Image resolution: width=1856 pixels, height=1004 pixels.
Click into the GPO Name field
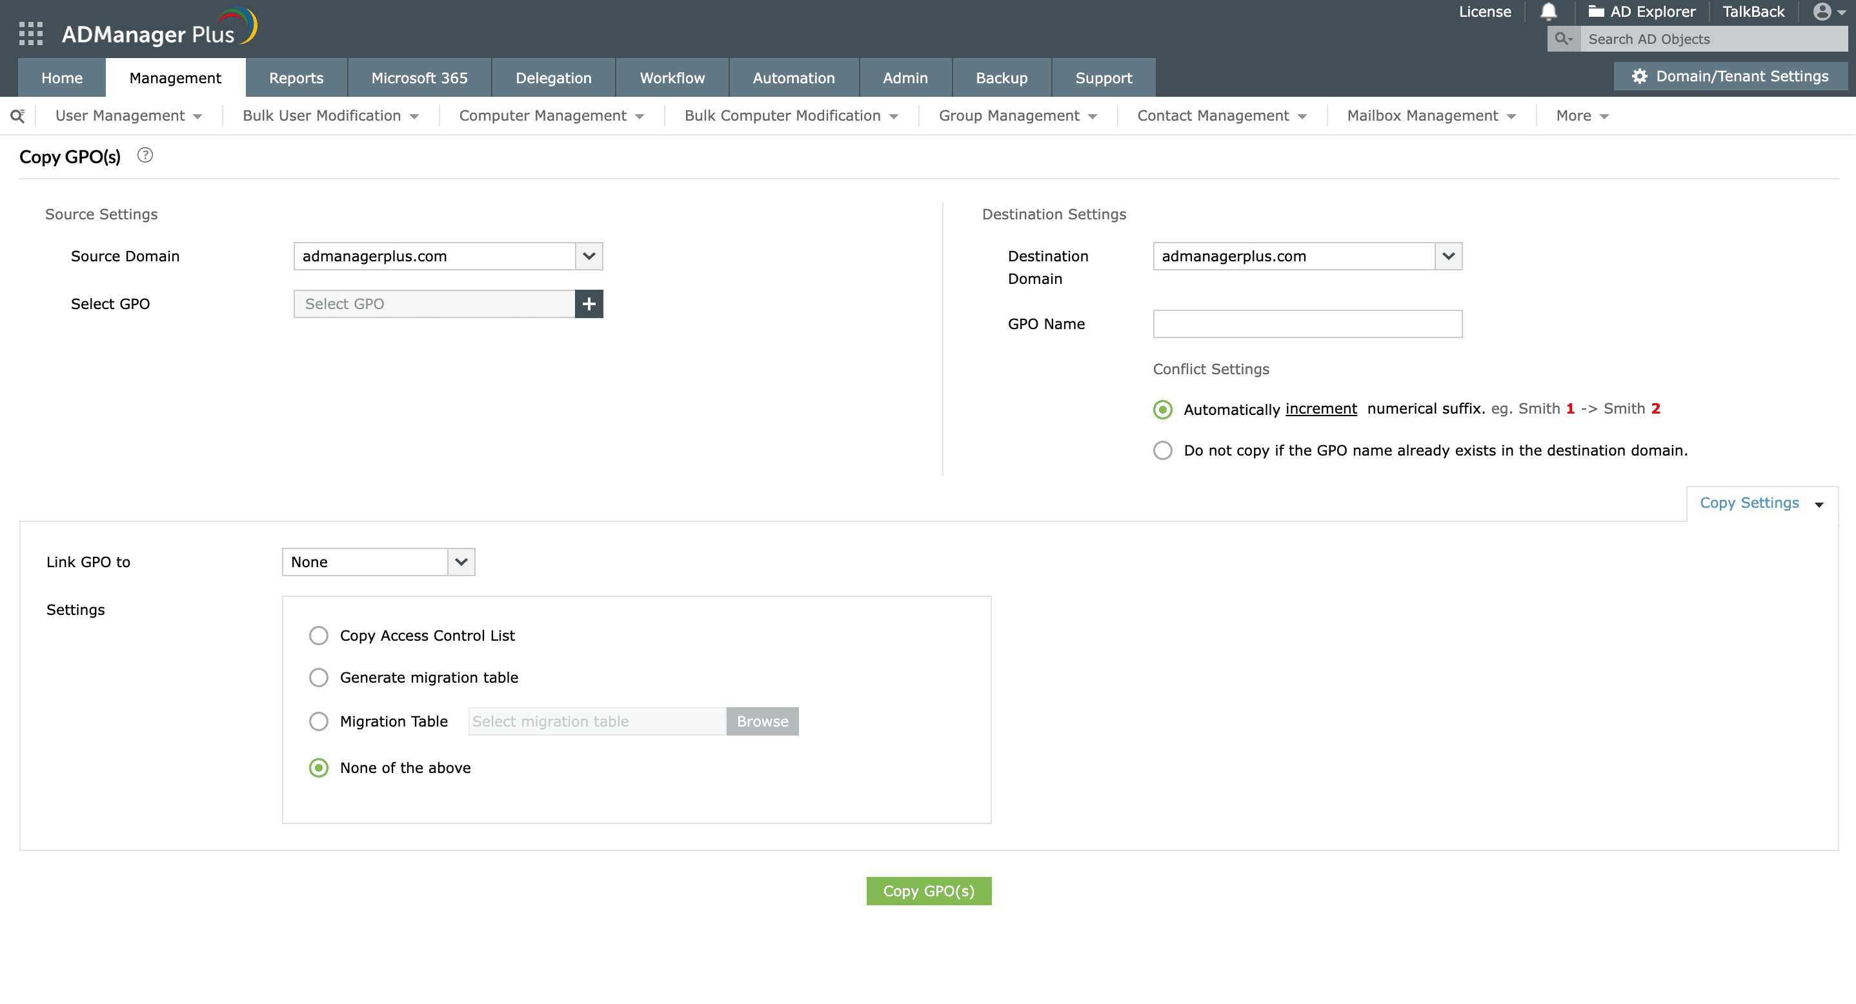(x=1307, y=324)
